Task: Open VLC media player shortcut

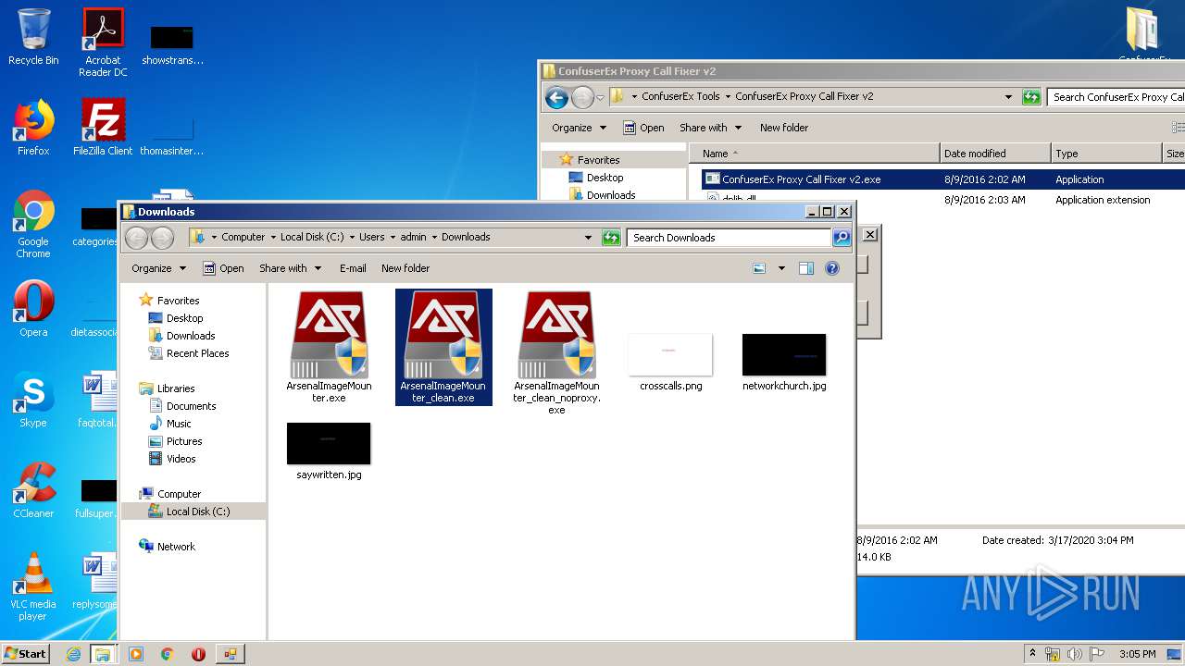Action: (x=33, y=586)
